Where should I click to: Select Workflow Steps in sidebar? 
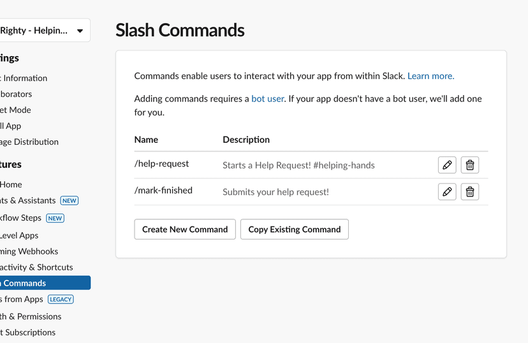pos(22,218)
